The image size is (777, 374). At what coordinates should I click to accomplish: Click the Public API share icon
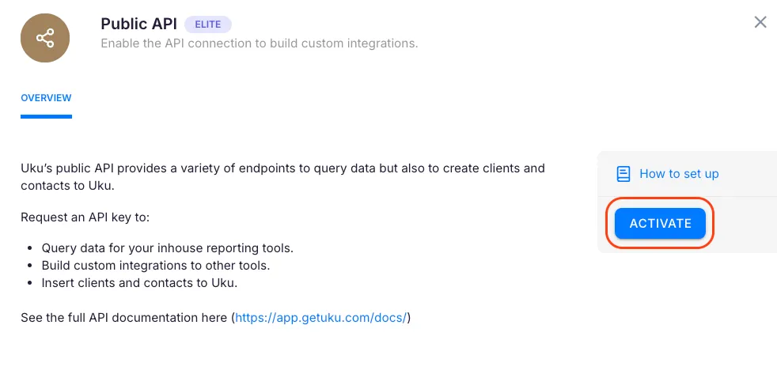45,37
